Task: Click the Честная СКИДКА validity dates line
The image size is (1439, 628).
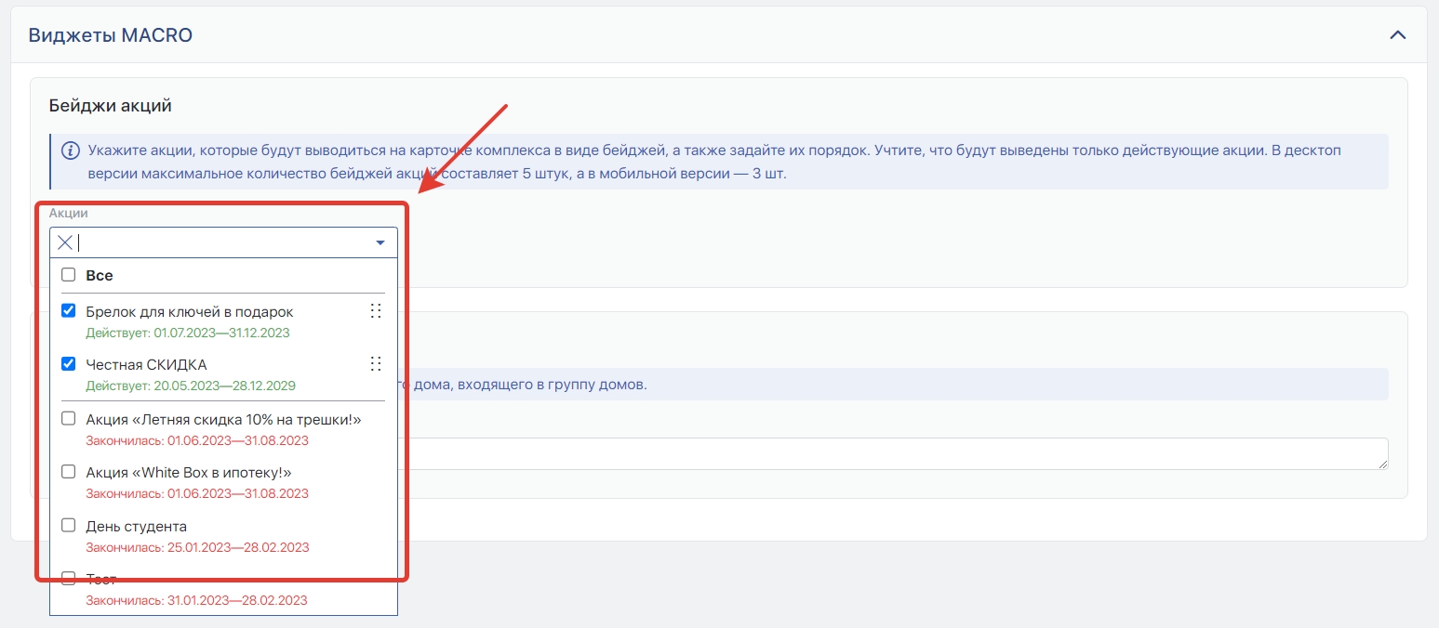Action: (x=191, y=386)
